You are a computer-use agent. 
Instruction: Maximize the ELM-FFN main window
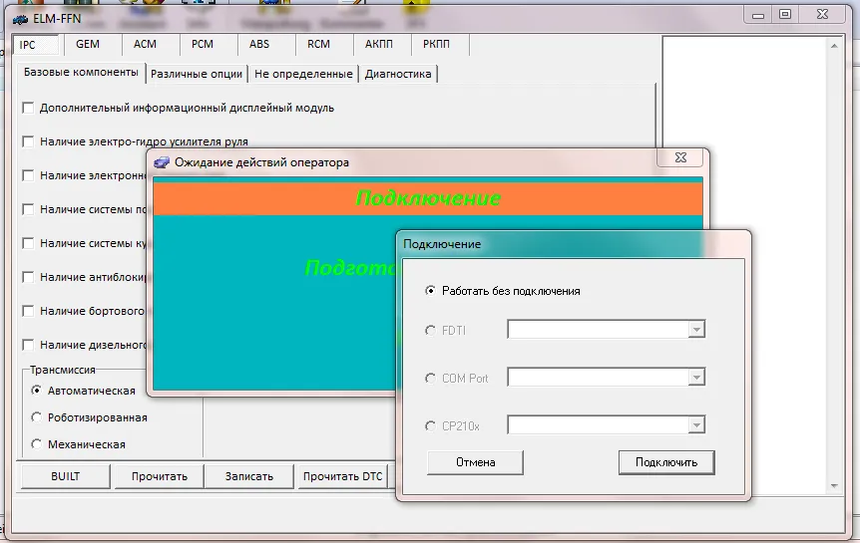point(785,14)
